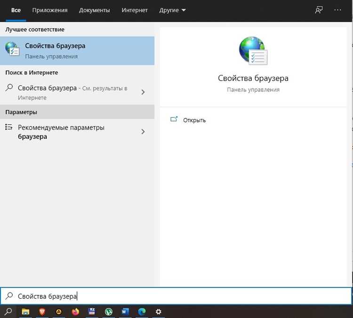353x318 pixels.
Task: Click list icon beside Рекомендуемые параметры
Action: point(9,127)
